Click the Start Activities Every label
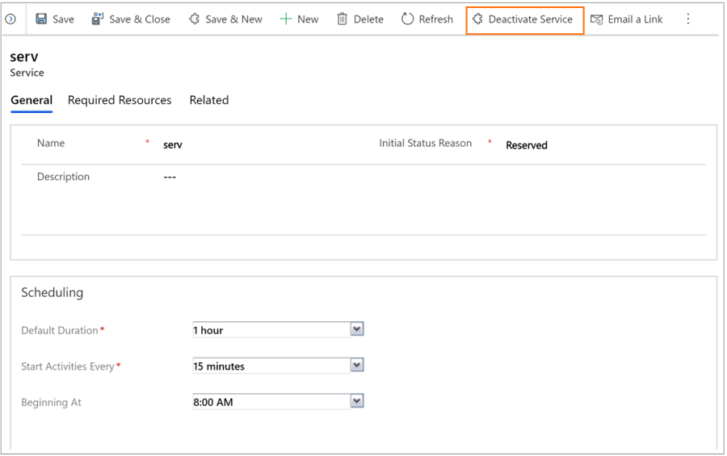 pyautogui.click(x=68, y=366)
